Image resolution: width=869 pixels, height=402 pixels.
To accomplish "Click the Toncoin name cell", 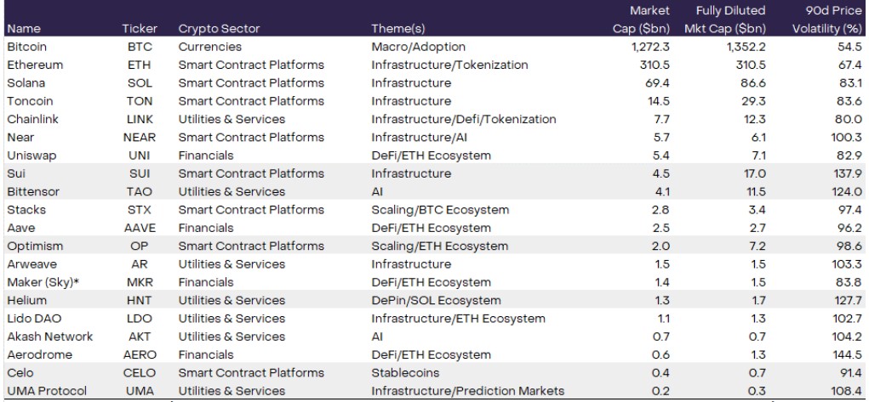I will coord(28,101).
